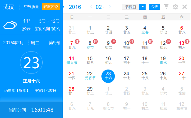Collapse the side panel triangle handle

click(x=63, y=7)
